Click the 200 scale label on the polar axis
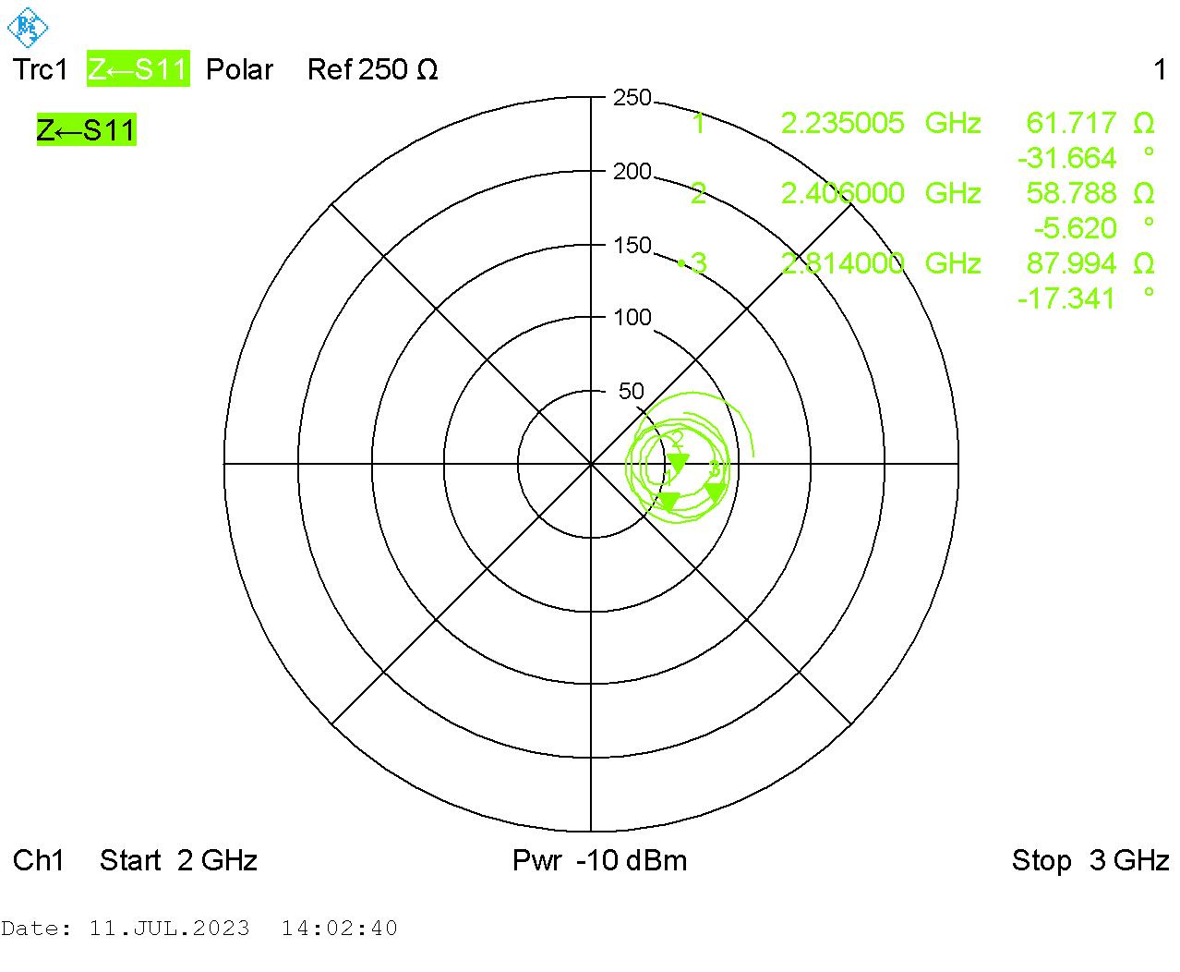Viewport: 1180px width, 972px height. coord(632,172)
